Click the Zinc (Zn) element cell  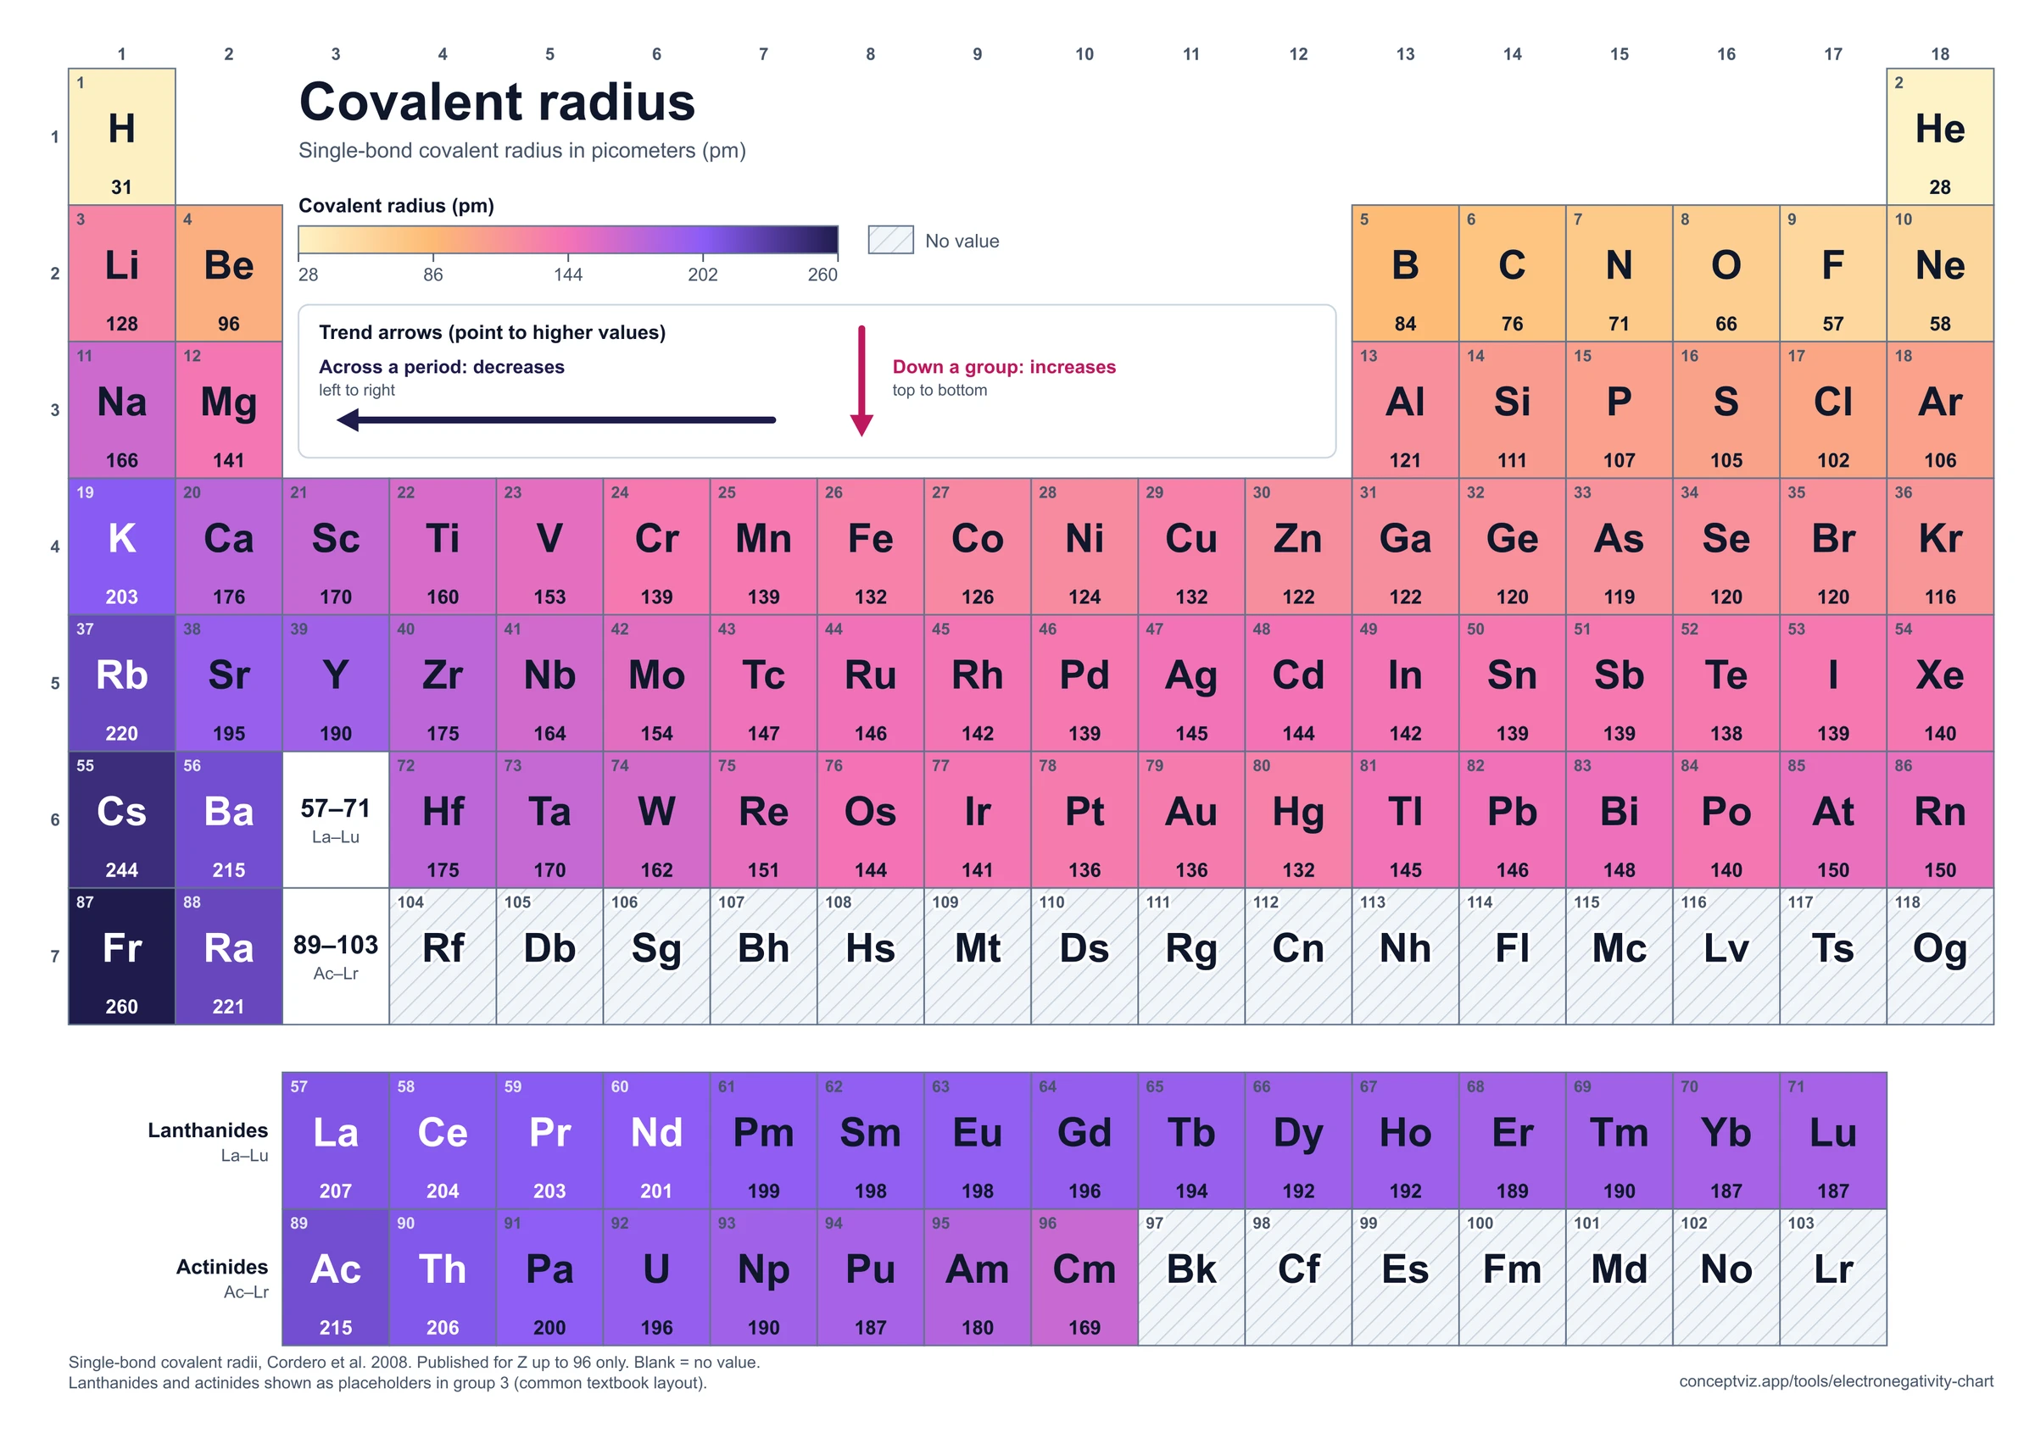tap(1298, 546)
